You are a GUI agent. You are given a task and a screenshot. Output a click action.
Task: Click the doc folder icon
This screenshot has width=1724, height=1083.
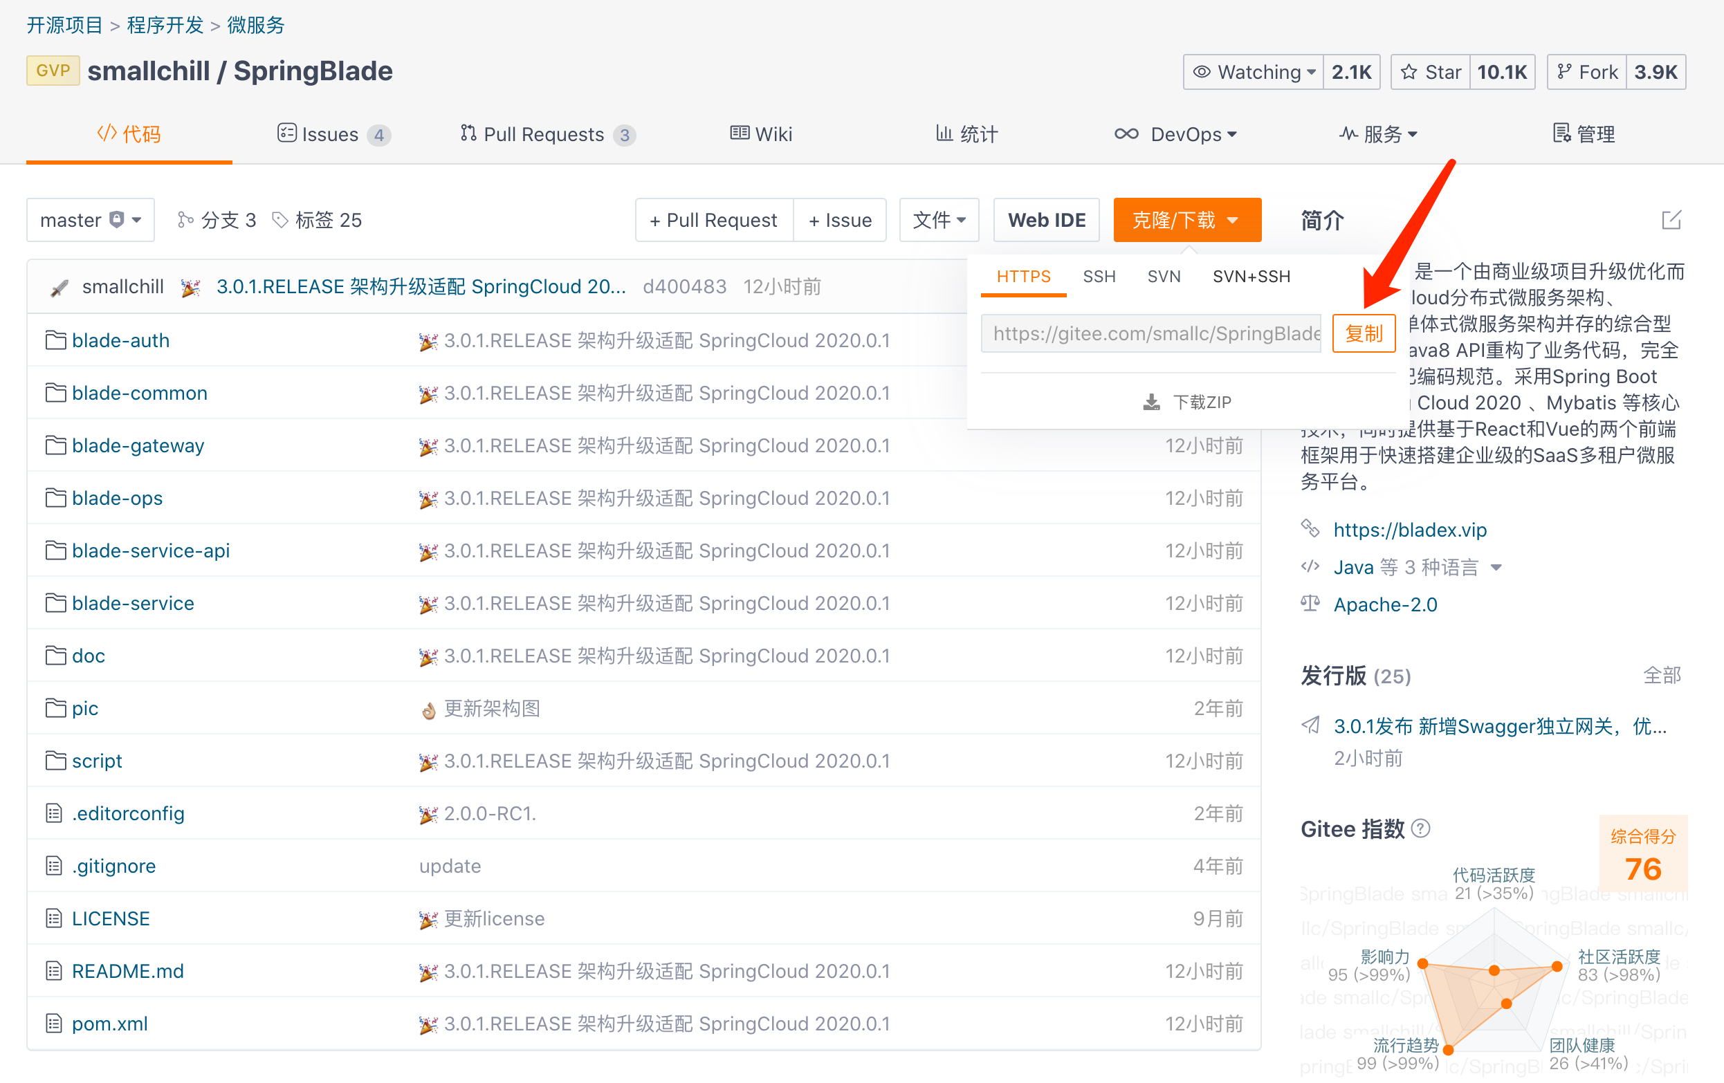pos(55,656)
